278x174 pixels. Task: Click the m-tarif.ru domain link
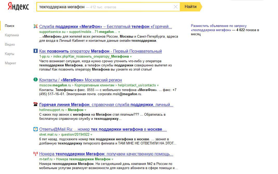tap(46, 159)
